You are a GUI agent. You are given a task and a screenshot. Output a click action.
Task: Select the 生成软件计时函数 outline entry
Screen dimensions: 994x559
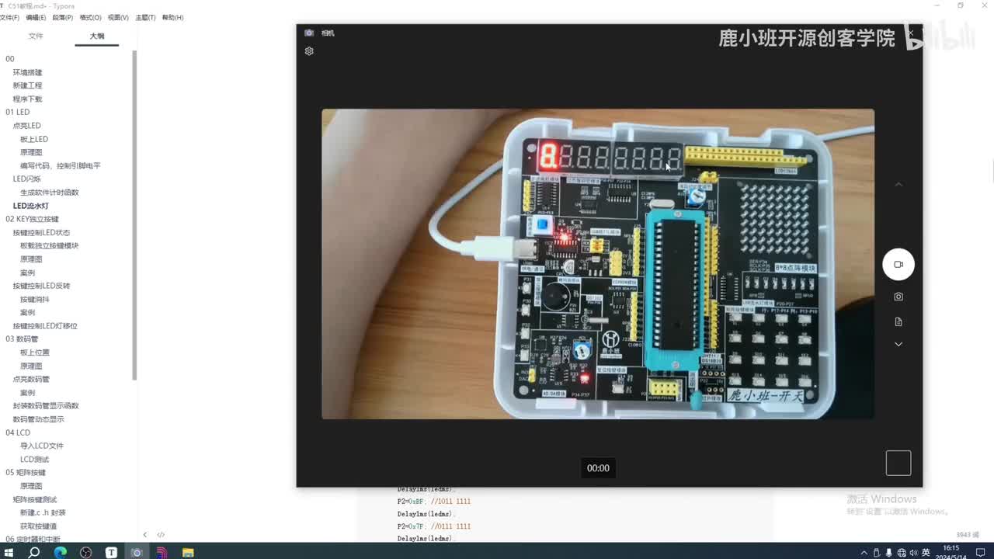[50, 192]
